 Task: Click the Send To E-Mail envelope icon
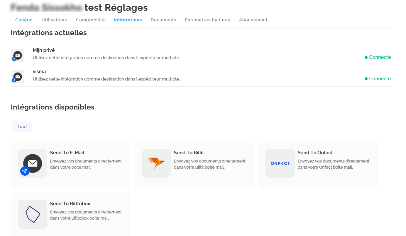coord(33,163)
